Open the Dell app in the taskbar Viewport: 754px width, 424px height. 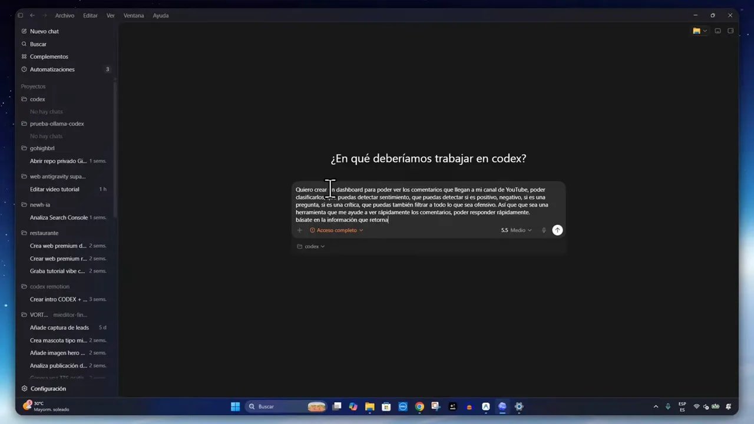(403, 406)
